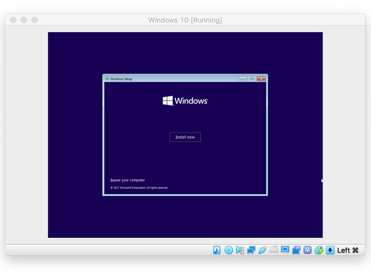This screenshot has width=371, height=278.
Task: Click the mouse integration status icon
Action: pyautogui.click(x=319, y=250)
